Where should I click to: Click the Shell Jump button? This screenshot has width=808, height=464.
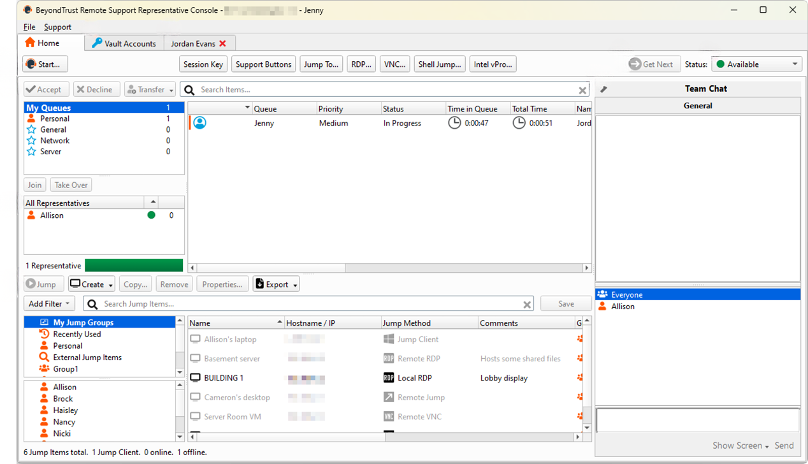(x=439, y=64)
